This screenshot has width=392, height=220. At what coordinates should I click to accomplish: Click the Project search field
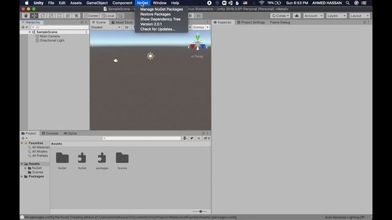[x=141, y=138]
